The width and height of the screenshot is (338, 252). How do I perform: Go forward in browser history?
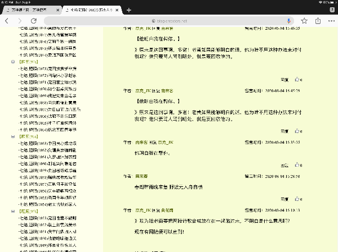[20, 21]
